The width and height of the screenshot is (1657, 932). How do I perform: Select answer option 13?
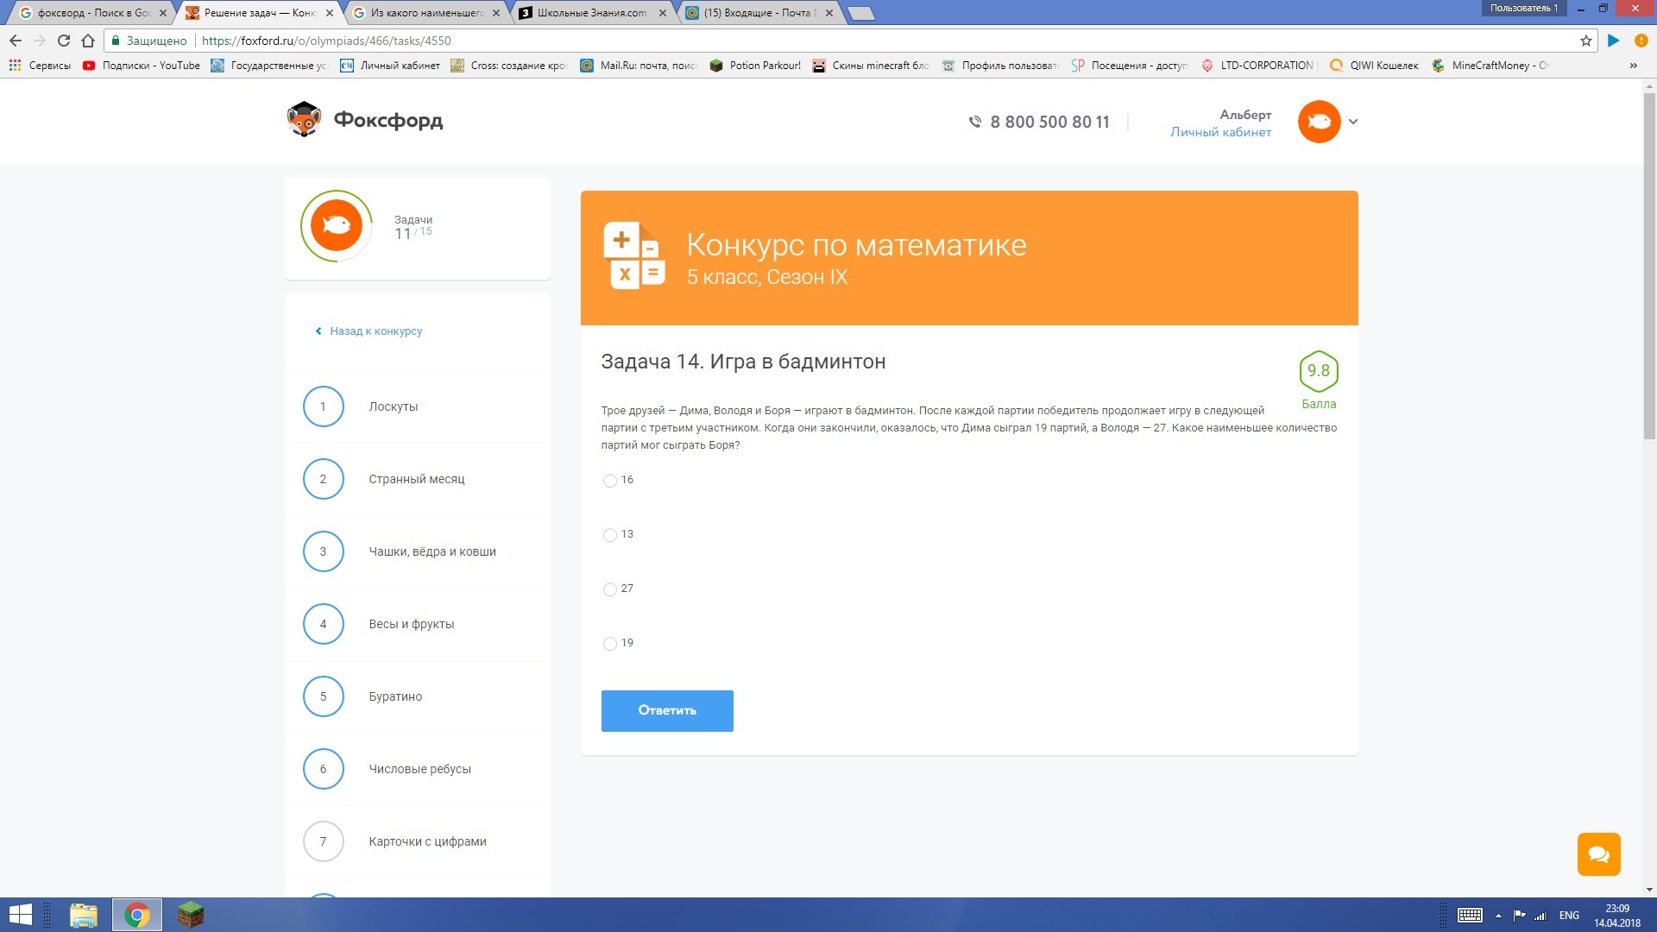coord(610,535)
